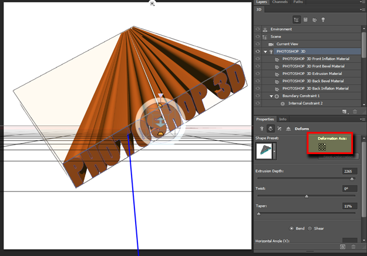Screen dimensions: 367x256
Task: Filter 3D panel by materials
Action: click(x=315, y=19)
